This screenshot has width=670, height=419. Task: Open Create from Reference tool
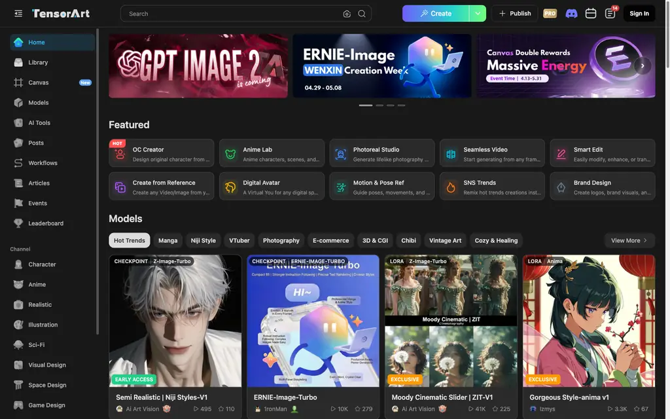click(162, 186)
